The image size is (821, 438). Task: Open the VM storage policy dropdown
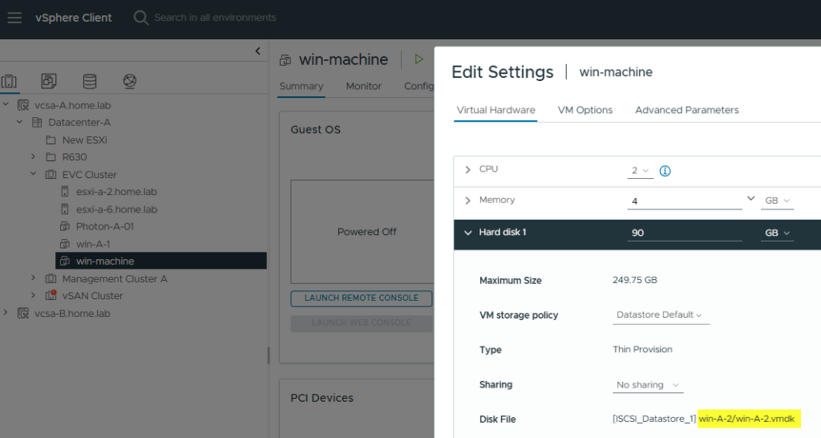click(661, 315)
